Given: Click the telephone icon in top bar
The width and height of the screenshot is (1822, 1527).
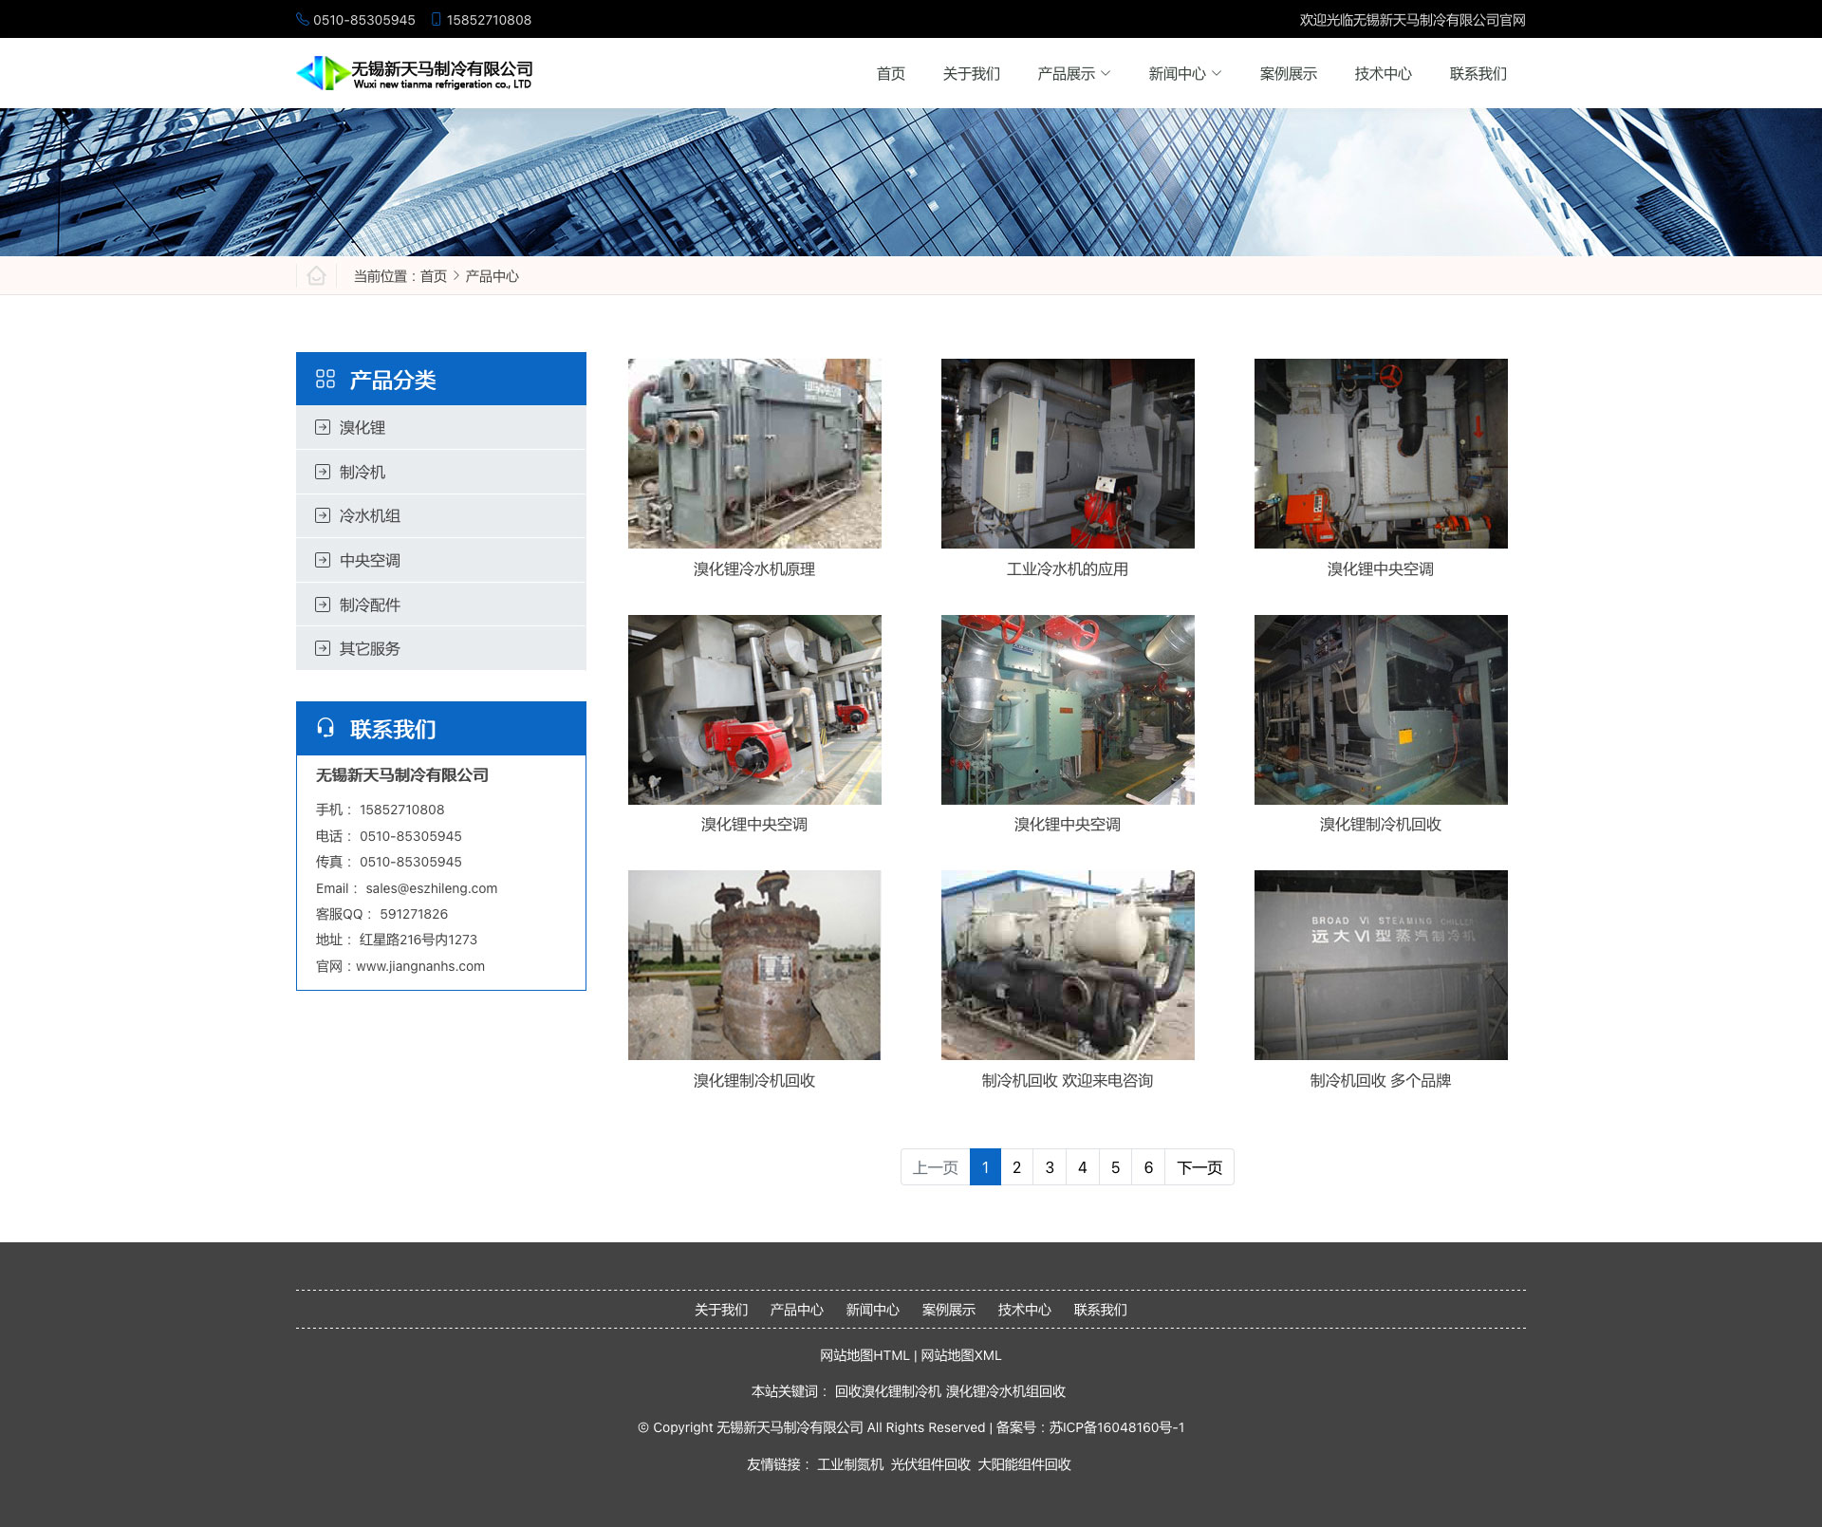Looking at the screenshot, I should (302, 19).
